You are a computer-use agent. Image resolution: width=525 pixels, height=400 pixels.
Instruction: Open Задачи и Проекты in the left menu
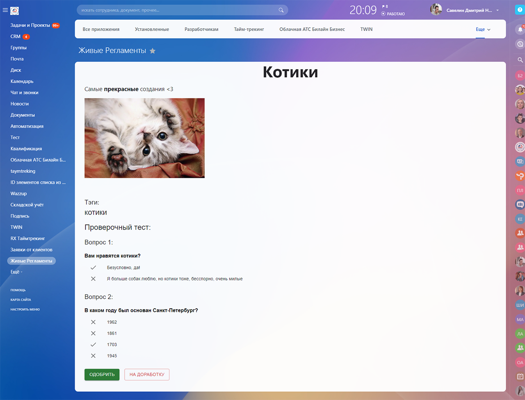pos(30,25)
